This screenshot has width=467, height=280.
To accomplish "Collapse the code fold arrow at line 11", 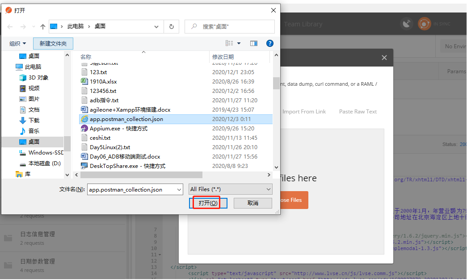I will click(x=160, y=255).
